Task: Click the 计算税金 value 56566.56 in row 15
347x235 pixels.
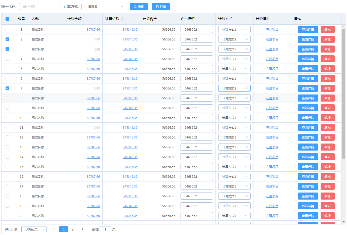Action: (x=169, y=167)
